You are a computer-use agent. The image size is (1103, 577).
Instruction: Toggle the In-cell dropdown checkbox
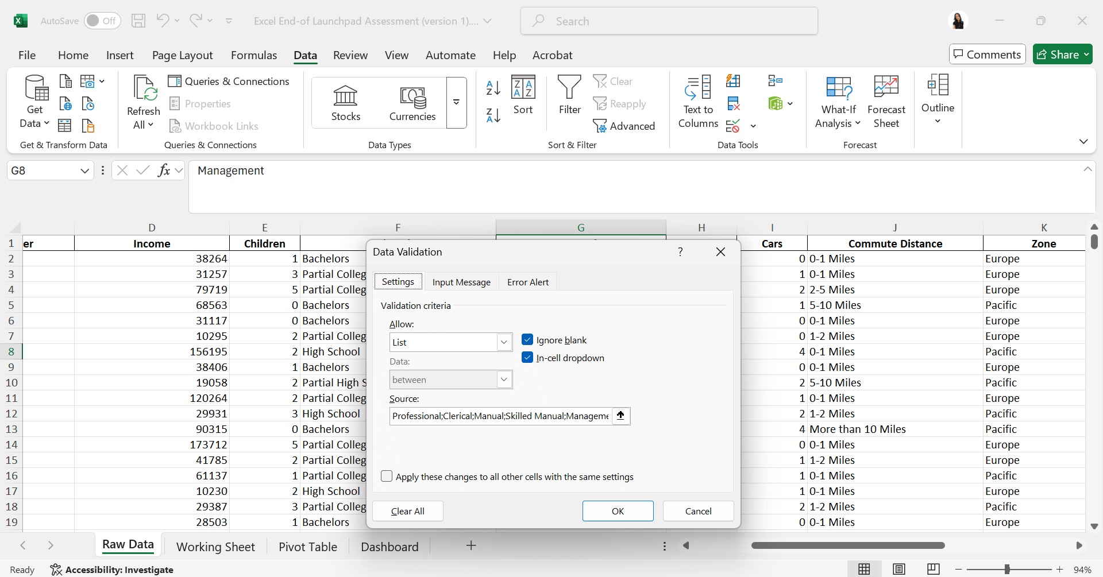(527, 358)
